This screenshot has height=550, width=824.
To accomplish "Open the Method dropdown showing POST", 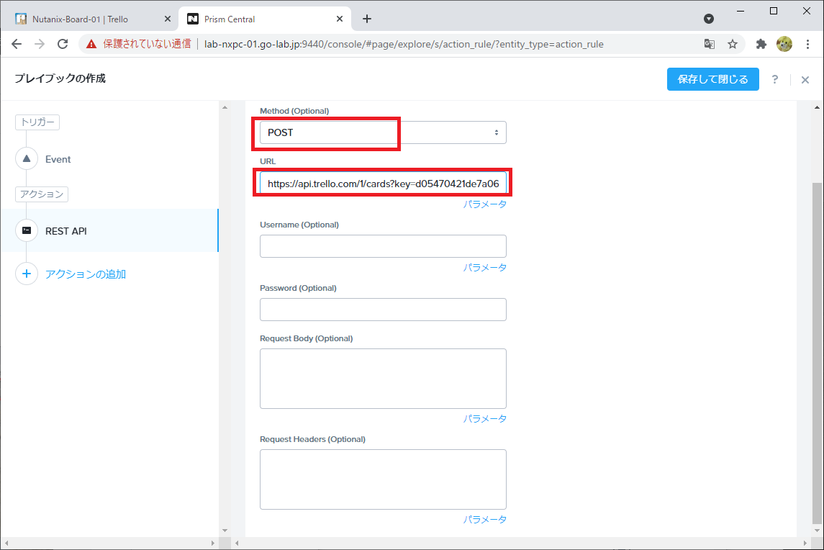I will click(x=383, y=132).
